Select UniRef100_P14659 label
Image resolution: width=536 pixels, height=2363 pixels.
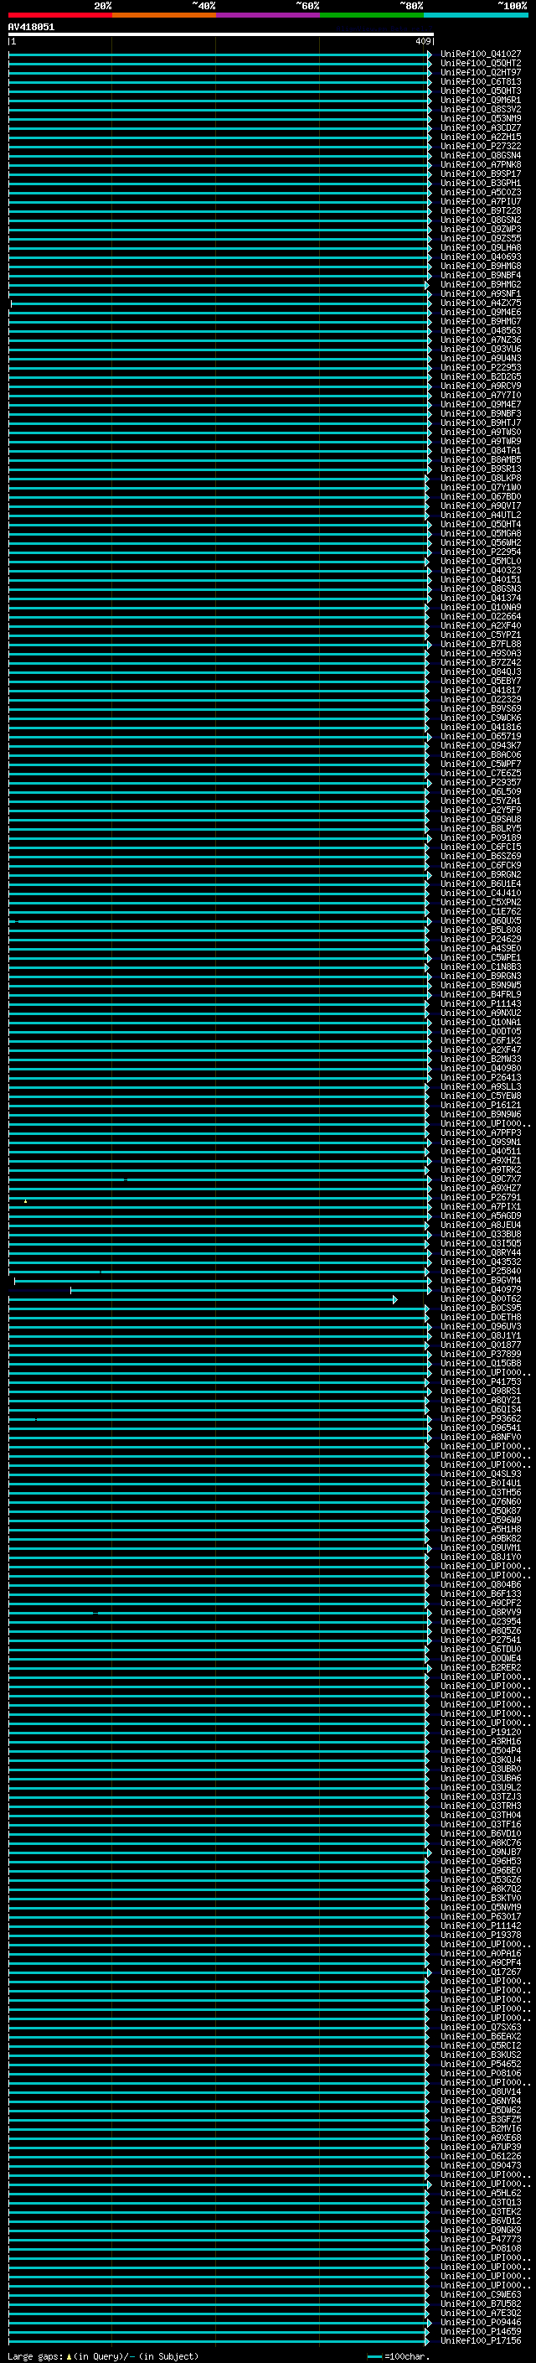pyautogui.click(x=480, y=2331)
